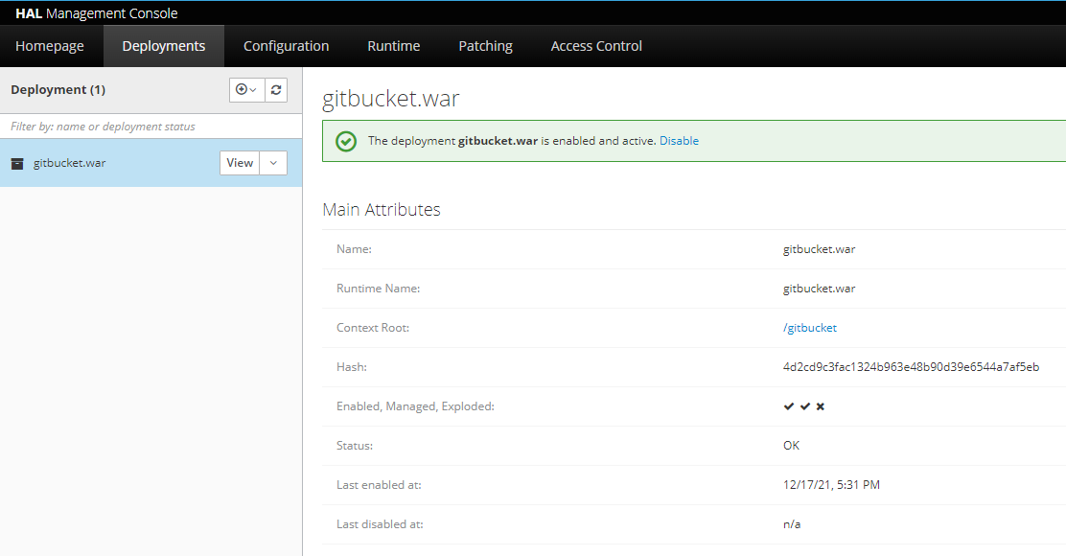Screen dimensions: 1066x556
Task: Switch to the Patching tab
Action: [x=485, y=46]
